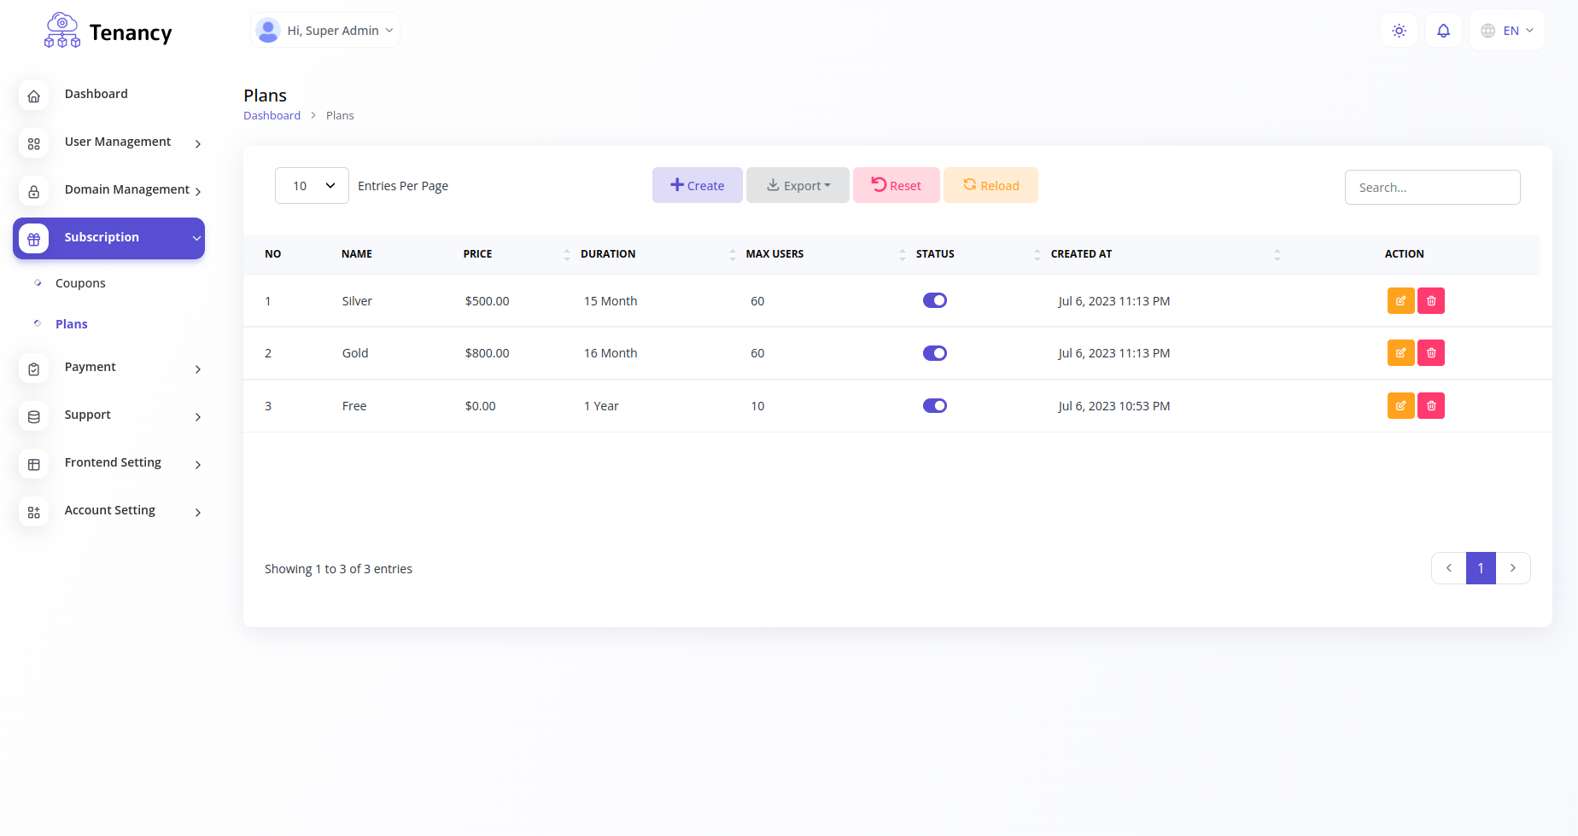Sort by Max Users column arrows
Screen dimensions: 1578x836
(x=903, y=254)
